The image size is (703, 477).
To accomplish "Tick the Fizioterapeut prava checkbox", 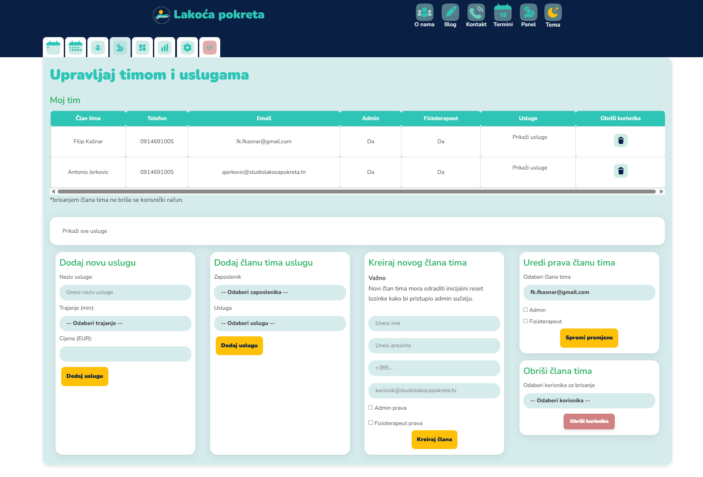I will [371, 423].
